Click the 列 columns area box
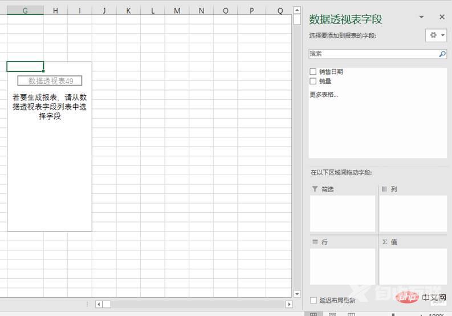452x316 pixels. point(413,213)
